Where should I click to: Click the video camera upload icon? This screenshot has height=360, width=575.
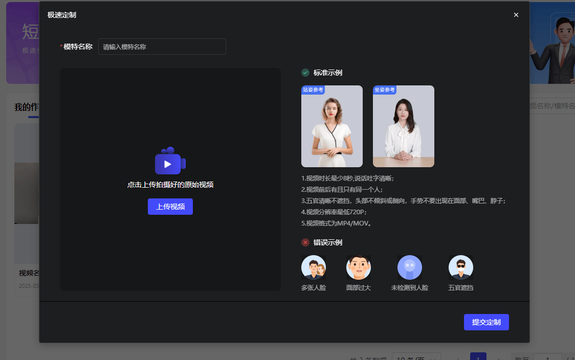(x=170, y=162)
